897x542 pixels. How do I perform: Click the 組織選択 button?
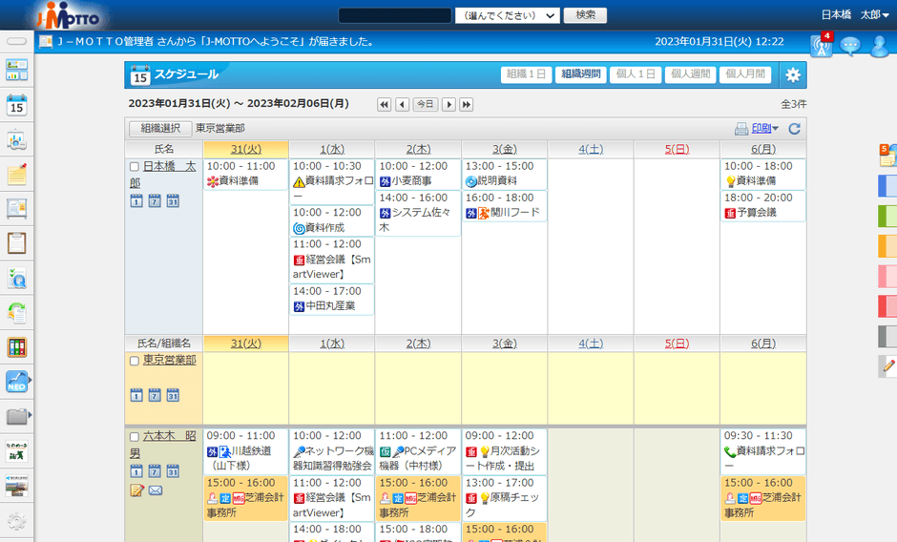[159, 128]
